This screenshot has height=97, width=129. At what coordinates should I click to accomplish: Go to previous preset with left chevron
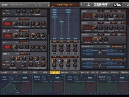48,5
